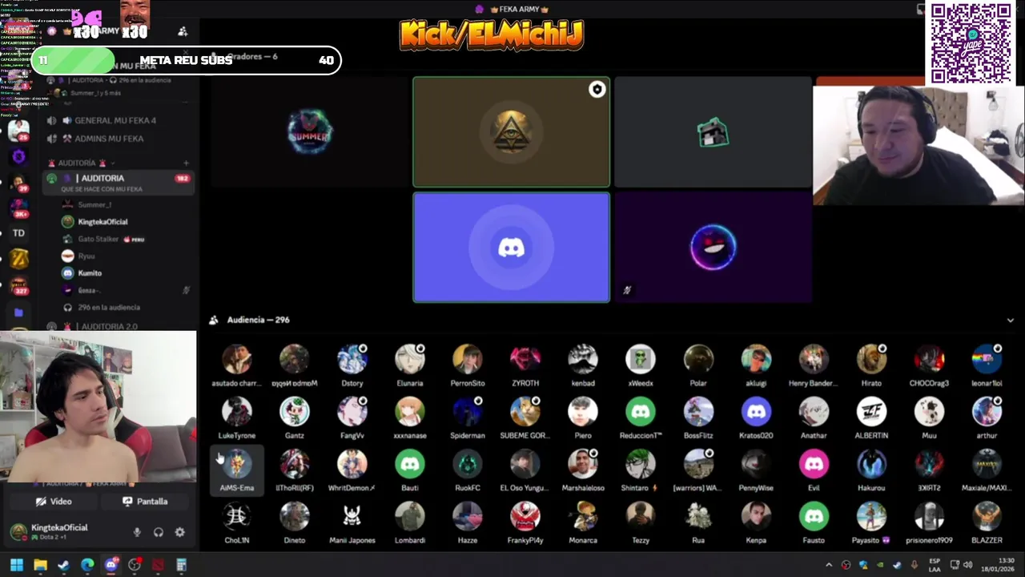The image size is (1025, 577).
Task: Open Manii Japones audience avatar
Action: pyautogui.click(x=352, y=517)
